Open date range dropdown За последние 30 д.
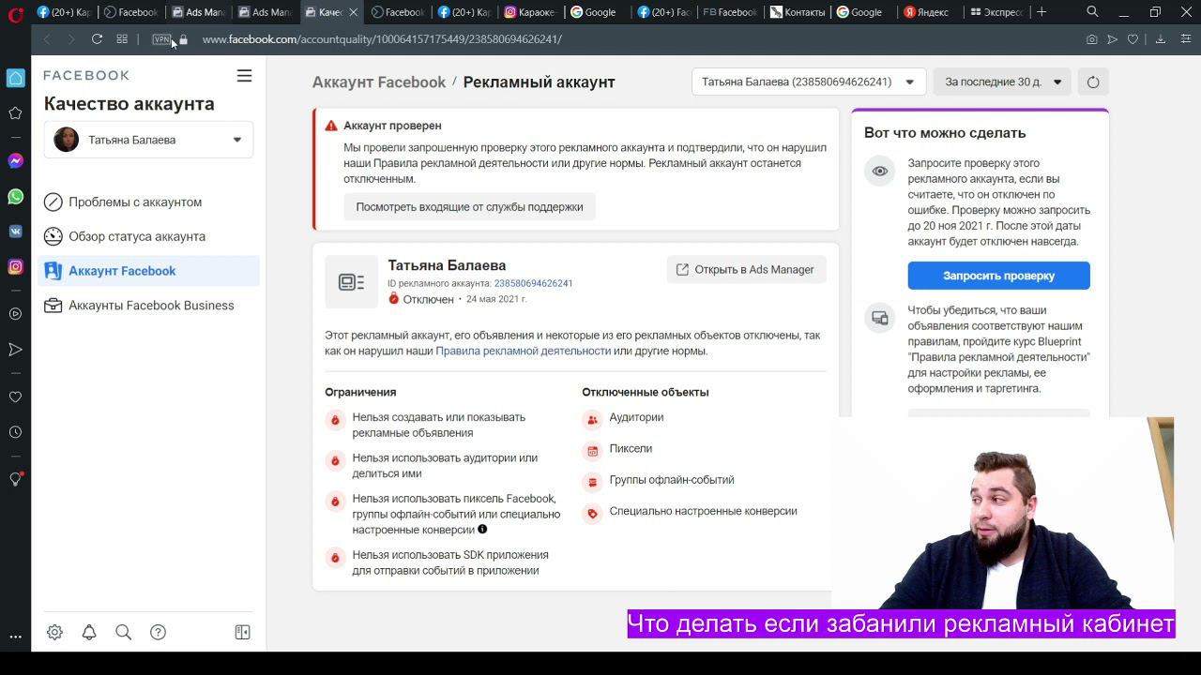This screenshot has height=675, width=1201. coord(1002,82)
